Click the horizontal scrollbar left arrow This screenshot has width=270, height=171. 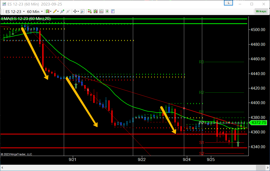pos(2,167)
